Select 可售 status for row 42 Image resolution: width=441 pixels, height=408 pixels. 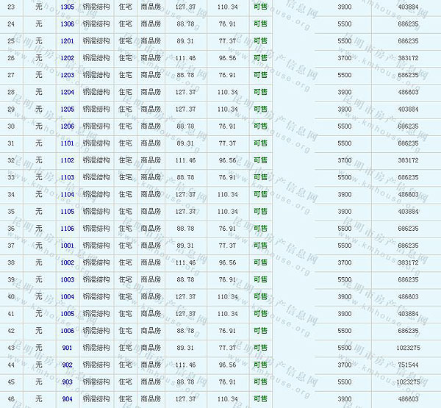pos(260,331)
